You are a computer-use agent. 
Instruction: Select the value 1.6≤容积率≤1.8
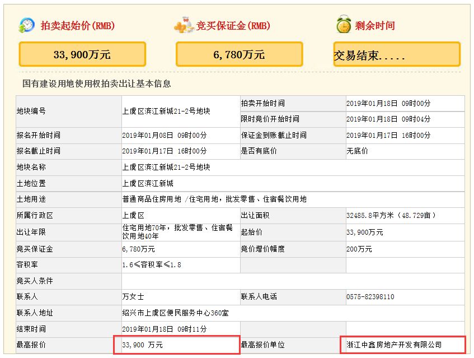[152, 265]
